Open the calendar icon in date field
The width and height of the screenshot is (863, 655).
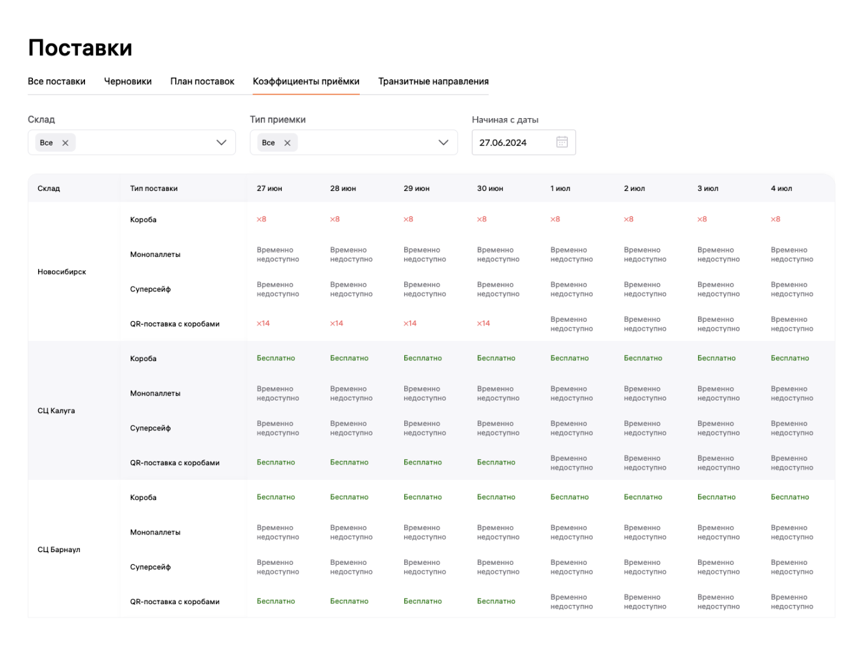[x=562, y=142]
